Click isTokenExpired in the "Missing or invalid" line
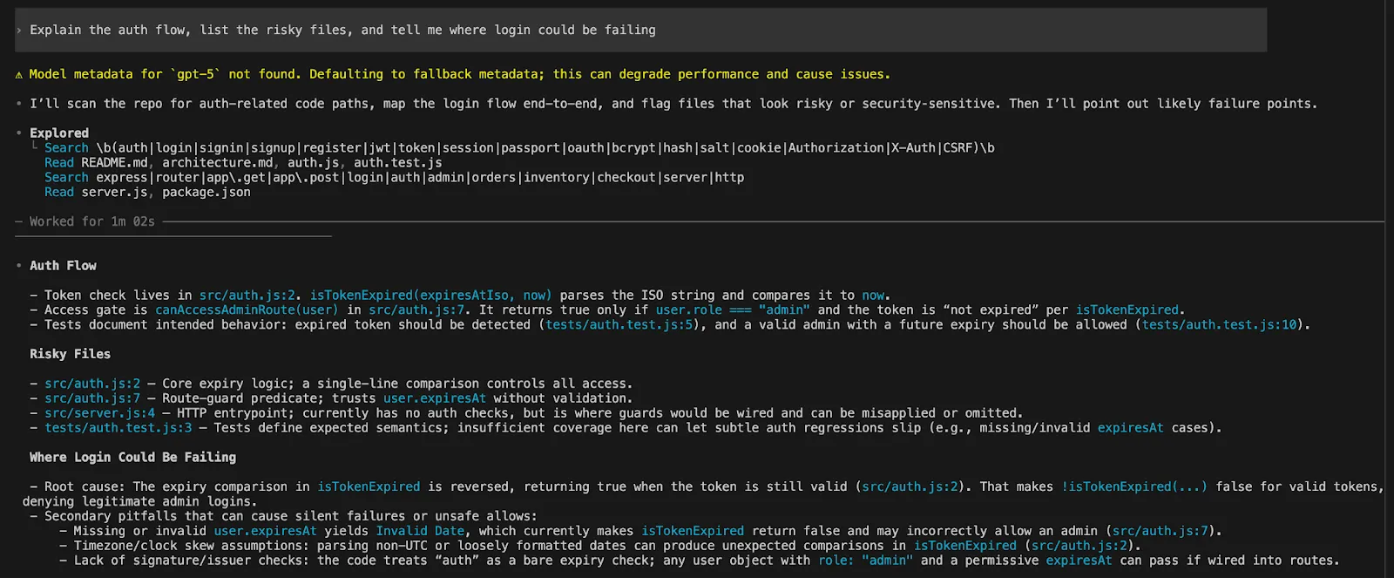1394x578 pixels. [x=693, y=532]
